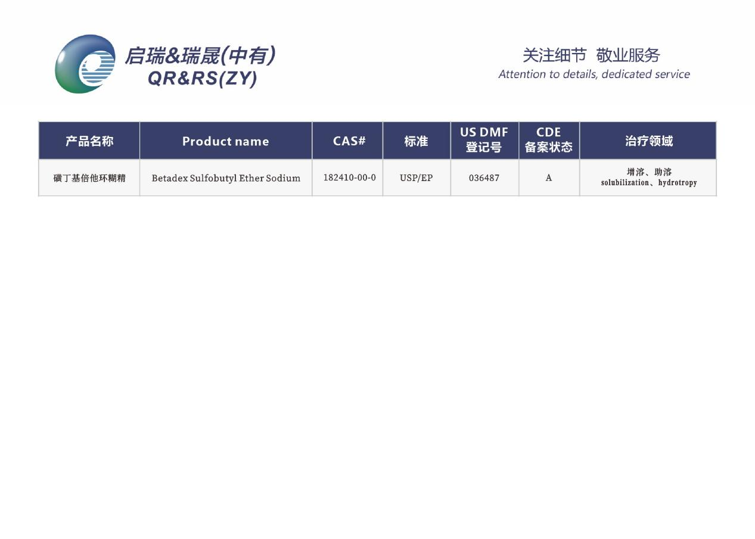Screen dimensions: 755x539
Task: Click the 关注细节 敬业服务 slogan
Action: coord(591,55)
